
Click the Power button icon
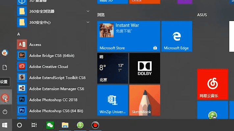click(5, 112)
